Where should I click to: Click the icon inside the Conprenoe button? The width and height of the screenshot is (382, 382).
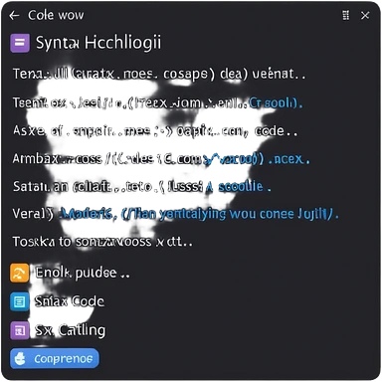pos(20,359)
